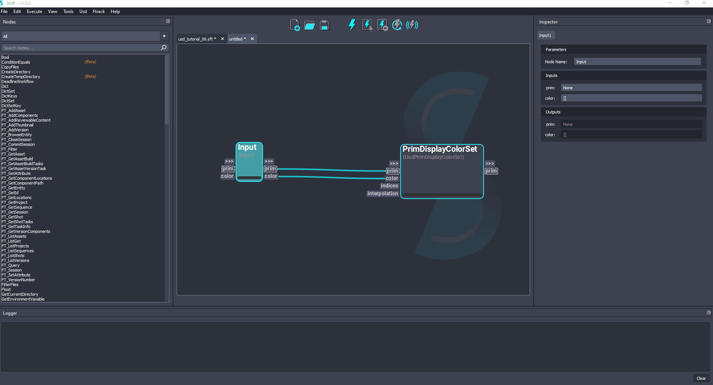Select the Input1 tab in the Inspector

coord(546,35)
